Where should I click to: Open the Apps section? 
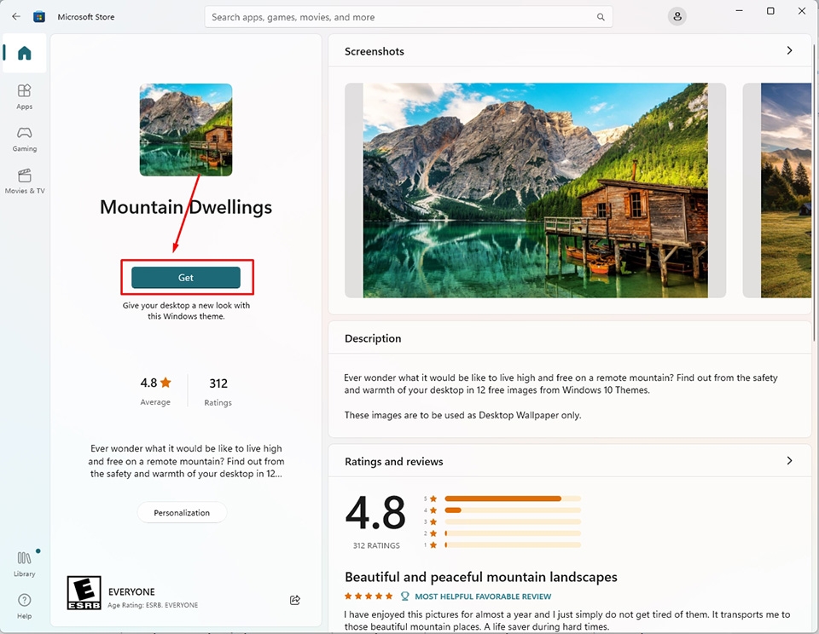coord(24,95)
